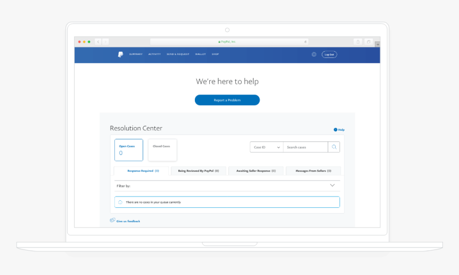
Task: Open a new browser tab with plus
Action: (x=377, y=44)
